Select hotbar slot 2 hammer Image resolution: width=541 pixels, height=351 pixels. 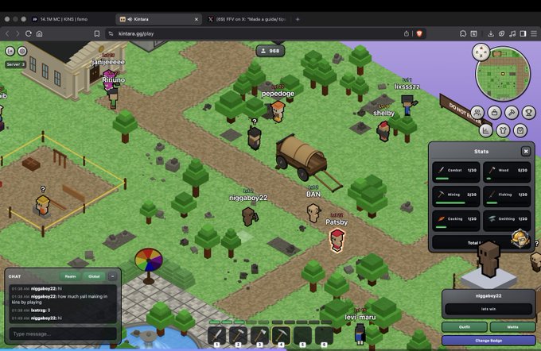coord(238,336)
